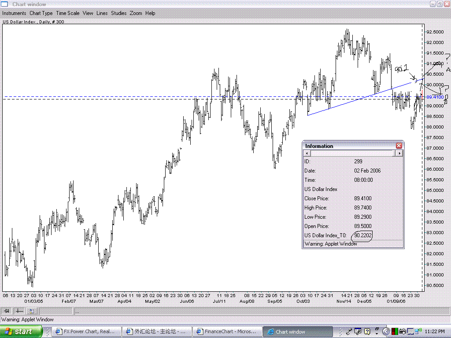Click the language bar help icon
The image size is (451, 338).
[x=367, y=331]
